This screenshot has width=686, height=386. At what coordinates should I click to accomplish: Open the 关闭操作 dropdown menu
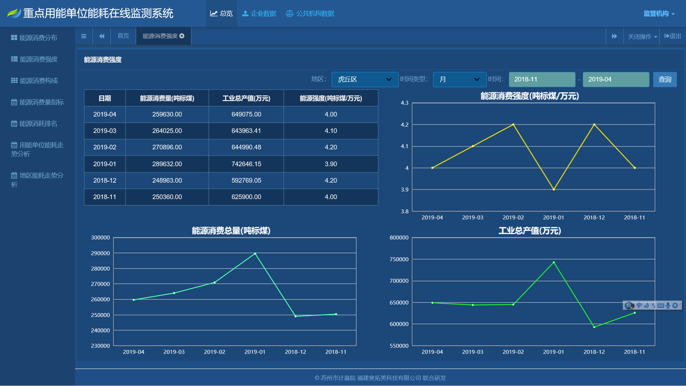(642, 36)
